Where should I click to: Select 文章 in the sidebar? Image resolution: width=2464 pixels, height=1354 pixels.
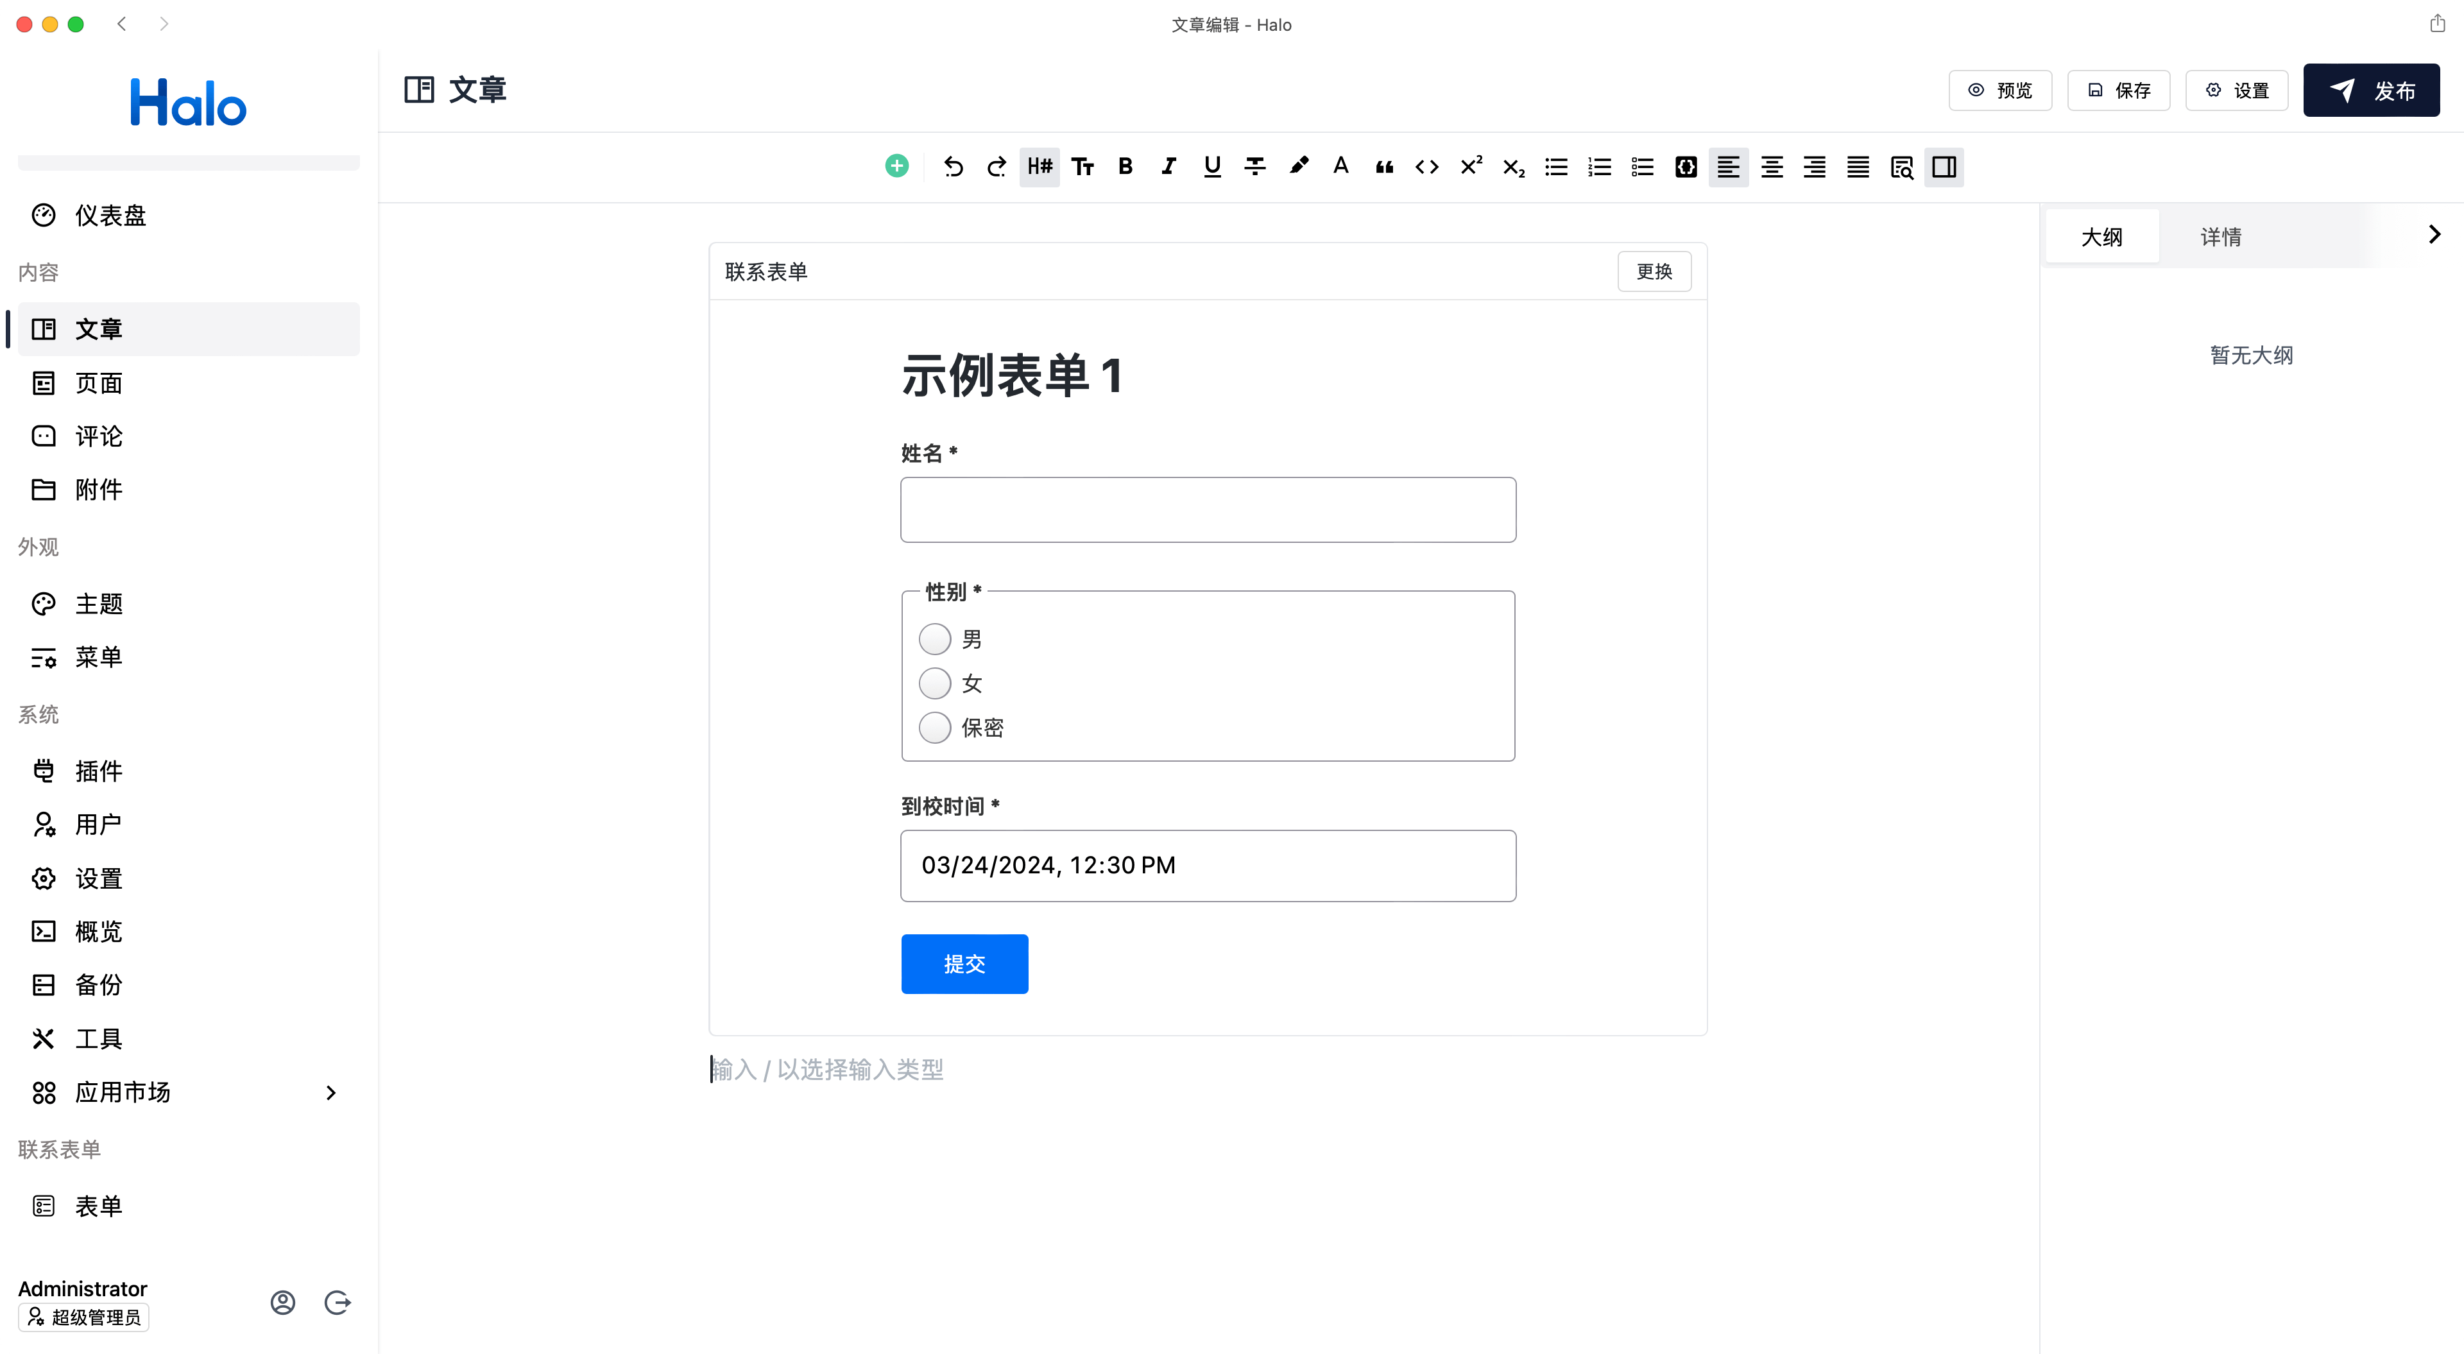[x=189, y=329]
